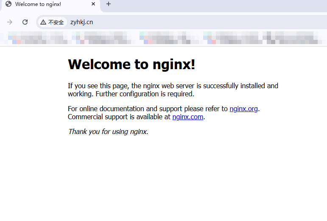Open the new tab plus button
Image resolution: width=327 pixels, height=221 pixels.
(x=109, y=4)
